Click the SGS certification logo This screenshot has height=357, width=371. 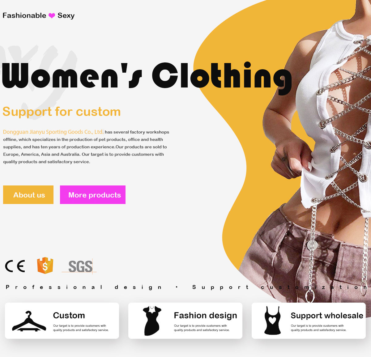(79, 266)
